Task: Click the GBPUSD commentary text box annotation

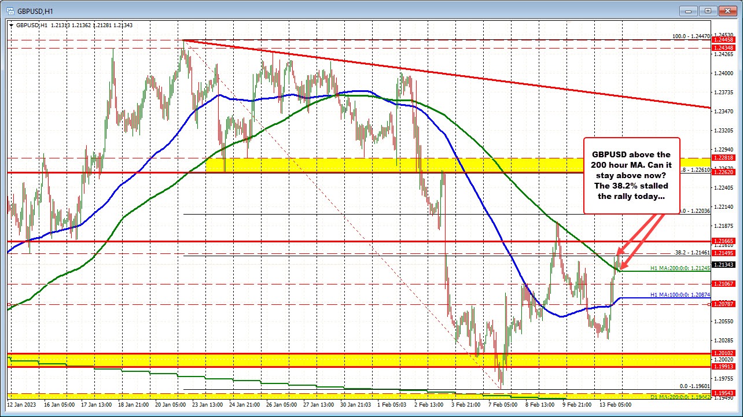Action: (x=631, y=175)
